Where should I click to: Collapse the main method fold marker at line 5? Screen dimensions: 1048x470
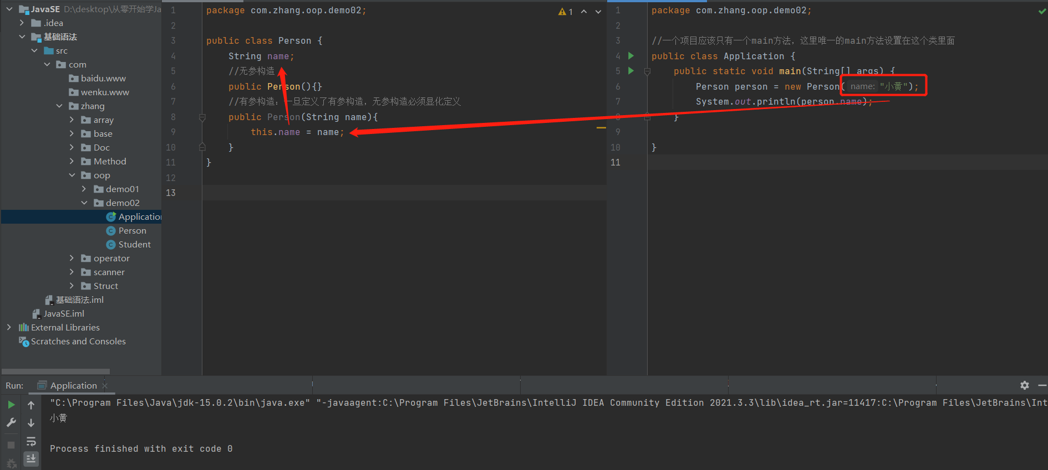[x=647, y=71]
